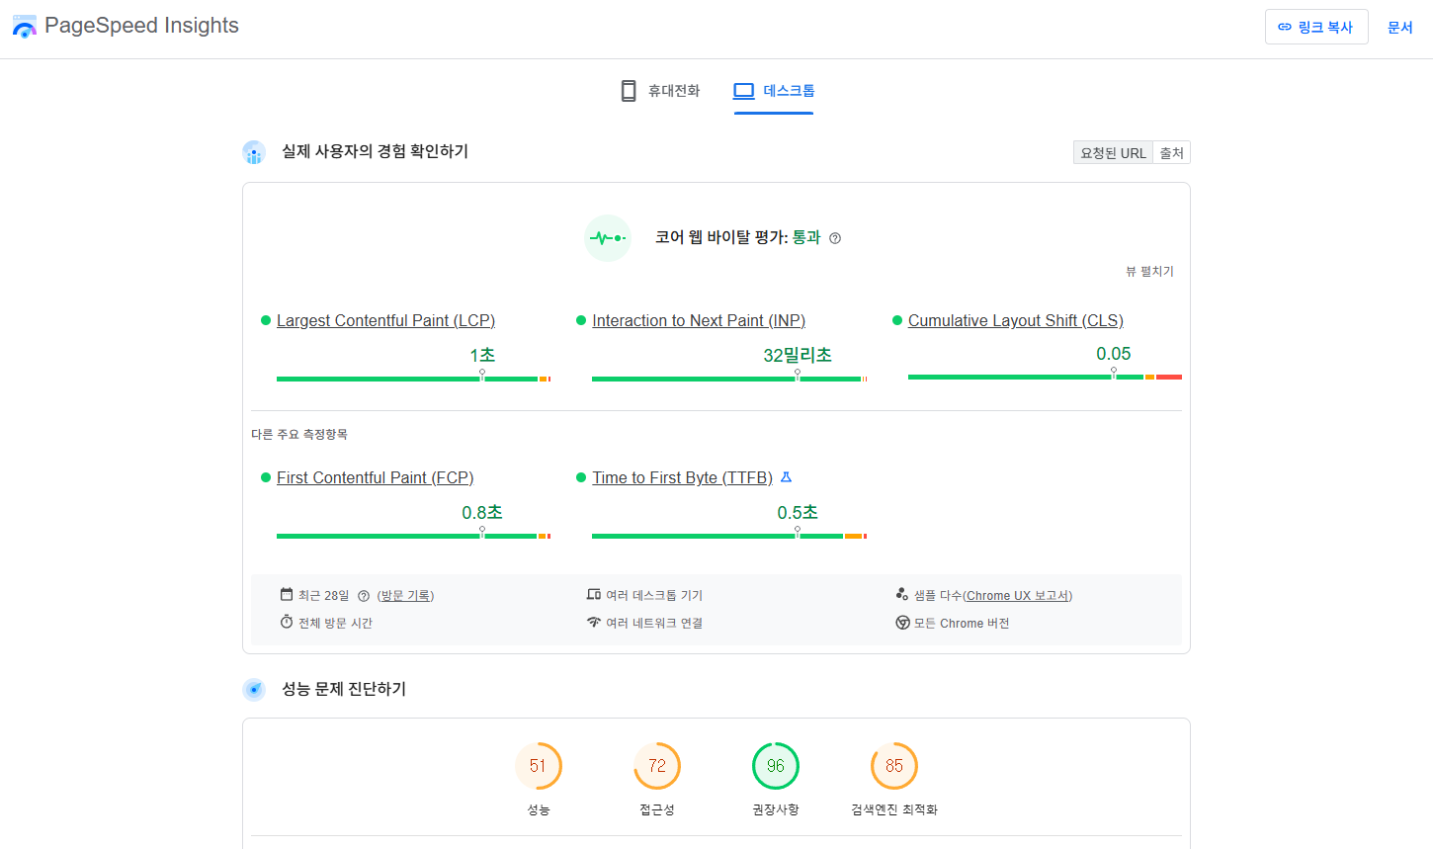Image resolution: width=1433 pixels, height=849 pixels.
Task: Open the 접근성 score gauge (72)
Action: [x=657, y=766]
